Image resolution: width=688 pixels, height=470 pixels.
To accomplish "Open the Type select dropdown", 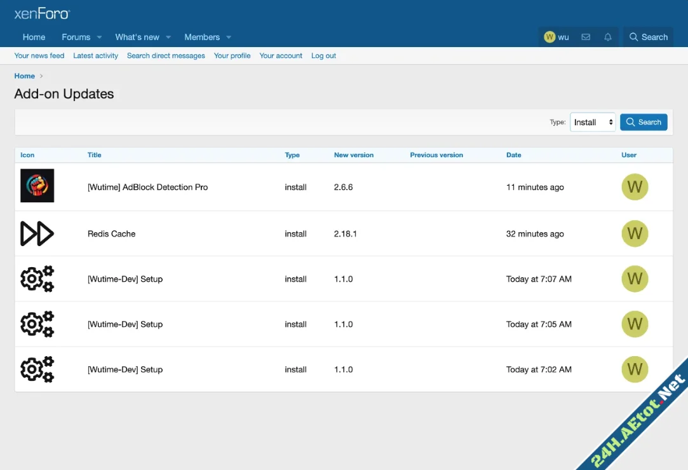I will pos(593,122).
